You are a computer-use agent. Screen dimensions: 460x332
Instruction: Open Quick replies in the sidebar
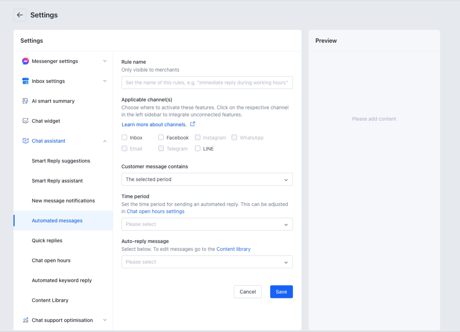[x=47, y=240]
